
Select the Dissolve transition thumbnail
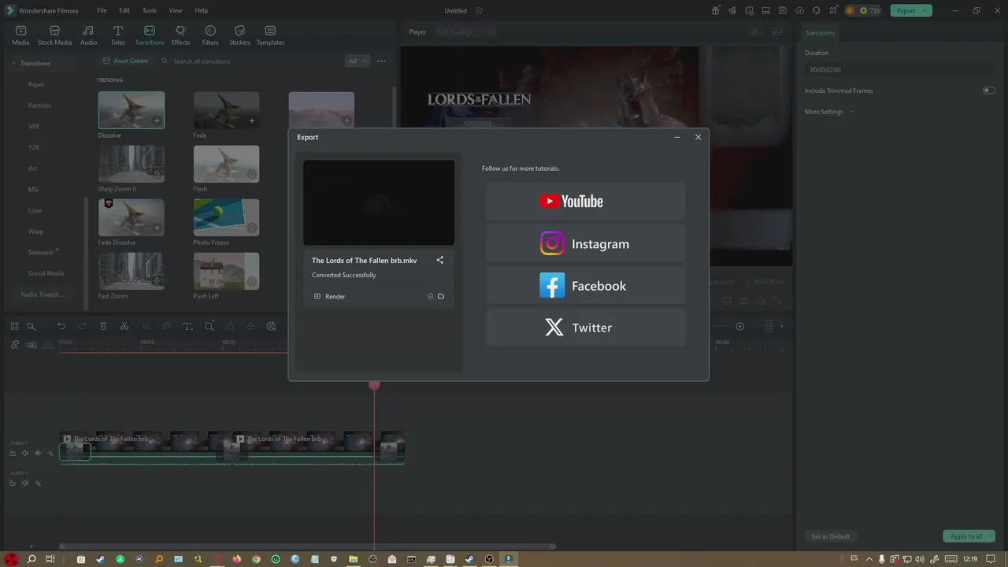coord(132,109)
